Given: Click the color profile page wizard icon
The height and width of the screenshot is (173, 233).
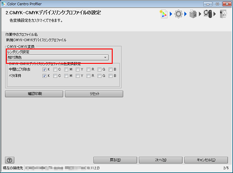Looking at the screenshot, I should [x=164, y=14].
